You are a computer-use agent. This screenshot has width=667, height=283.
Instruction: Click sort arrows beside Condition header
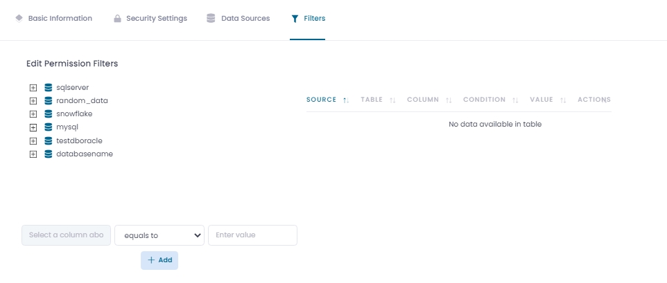pos(515,100)
